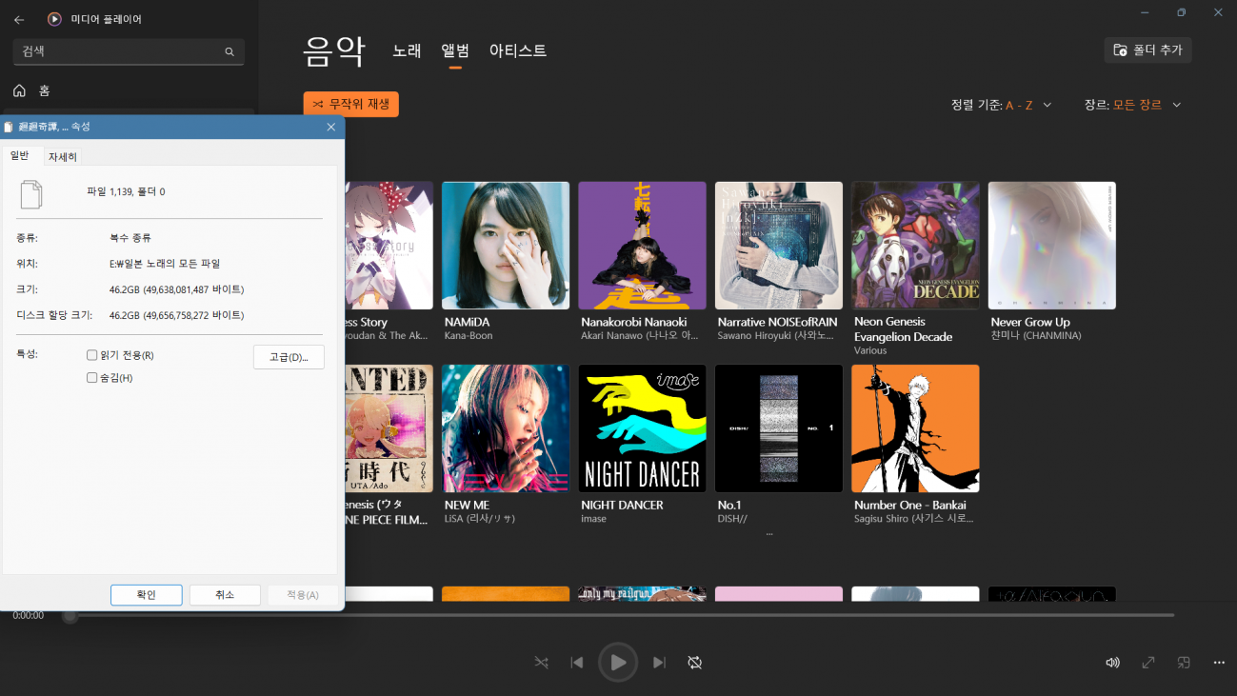Click the Kana-Boon artist name
The image size is (1237, 696).
(x=469, y=336)
